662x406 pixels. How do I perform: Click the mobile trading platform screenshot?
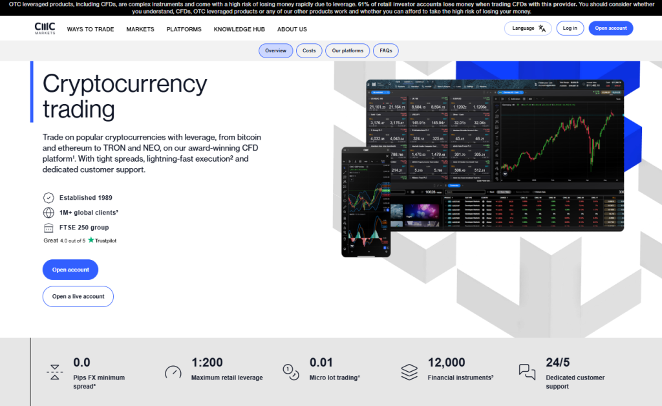coord(367,200)
